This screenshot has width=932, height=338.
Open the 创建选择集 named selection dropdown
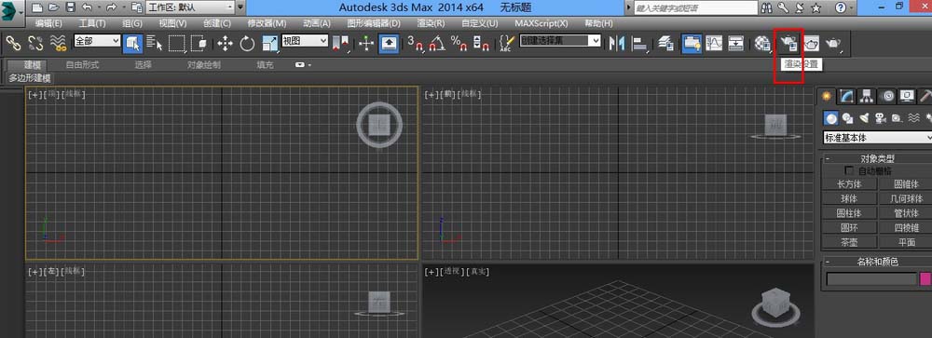coord(560,40)
